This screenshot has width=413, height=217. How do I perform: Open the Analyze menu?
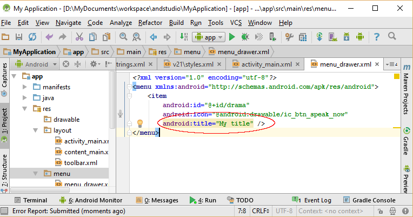pyautogui.click(x=121, y=23)
